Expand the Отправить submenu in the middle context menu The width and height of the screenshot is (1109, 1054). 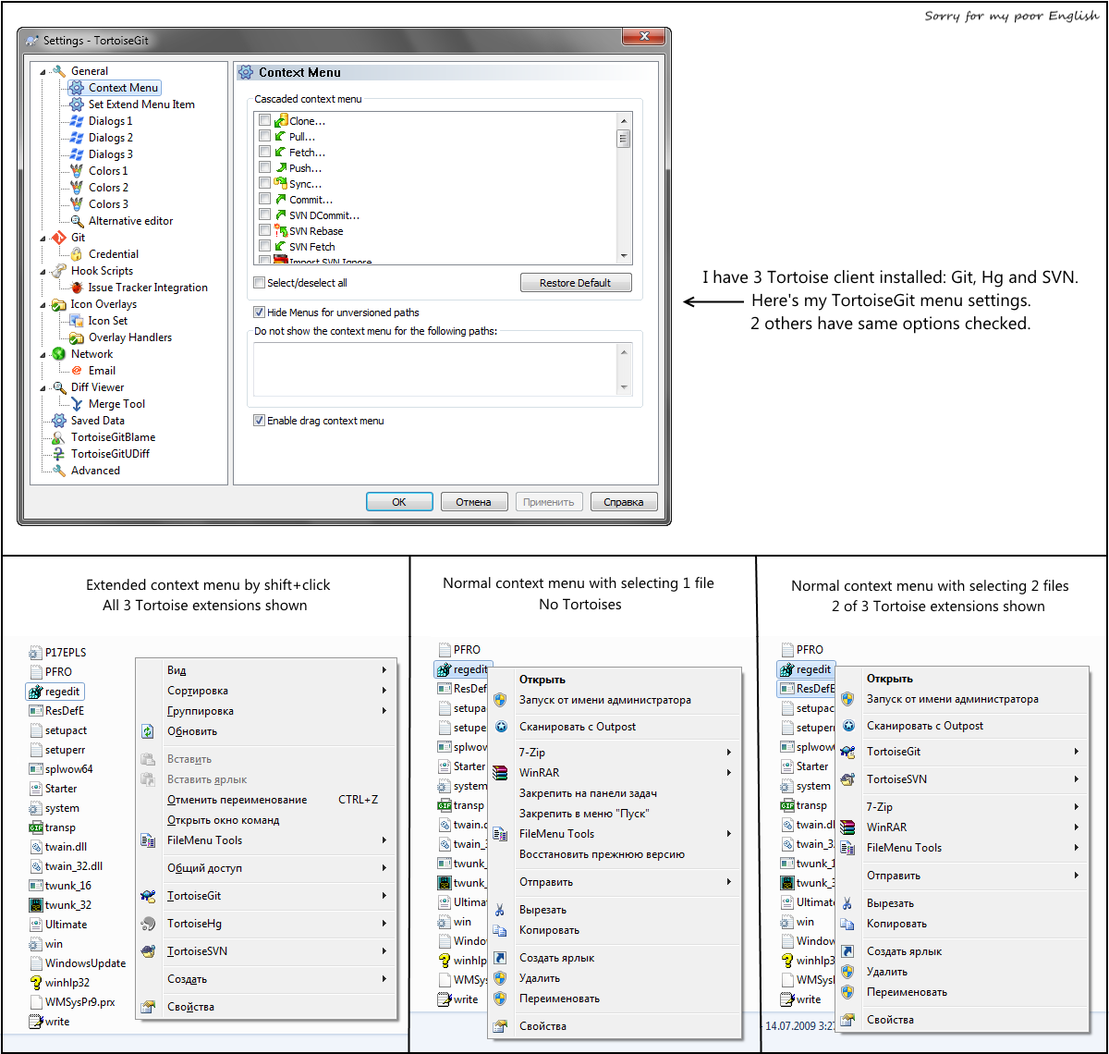point(615,882)
